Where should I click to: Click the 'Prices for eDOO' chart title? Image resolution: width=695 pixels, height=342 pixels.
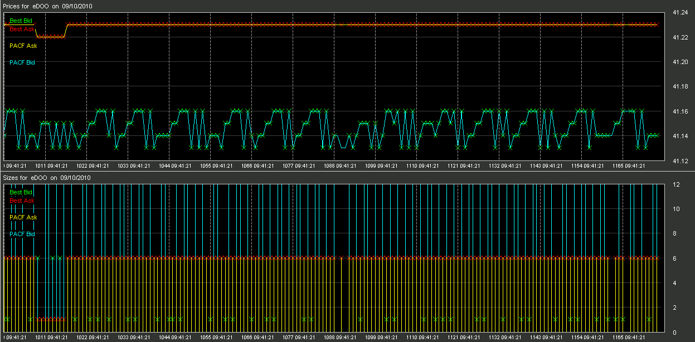coord(48,6)
